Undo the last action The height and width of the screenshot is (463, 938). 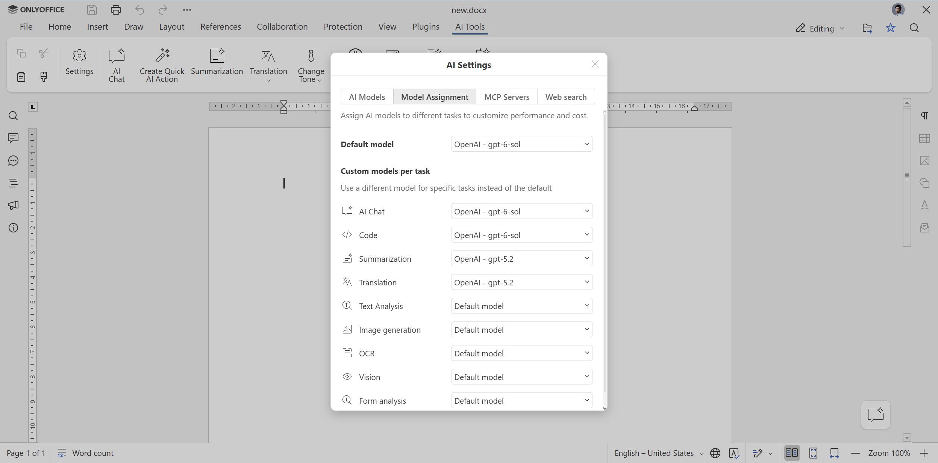139,10
